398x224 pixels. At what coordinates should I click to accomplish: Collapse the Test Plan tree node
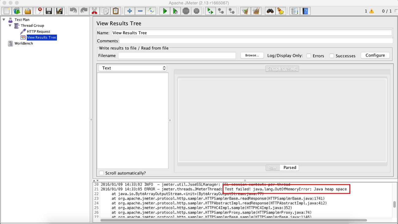[x=4, y=20]
